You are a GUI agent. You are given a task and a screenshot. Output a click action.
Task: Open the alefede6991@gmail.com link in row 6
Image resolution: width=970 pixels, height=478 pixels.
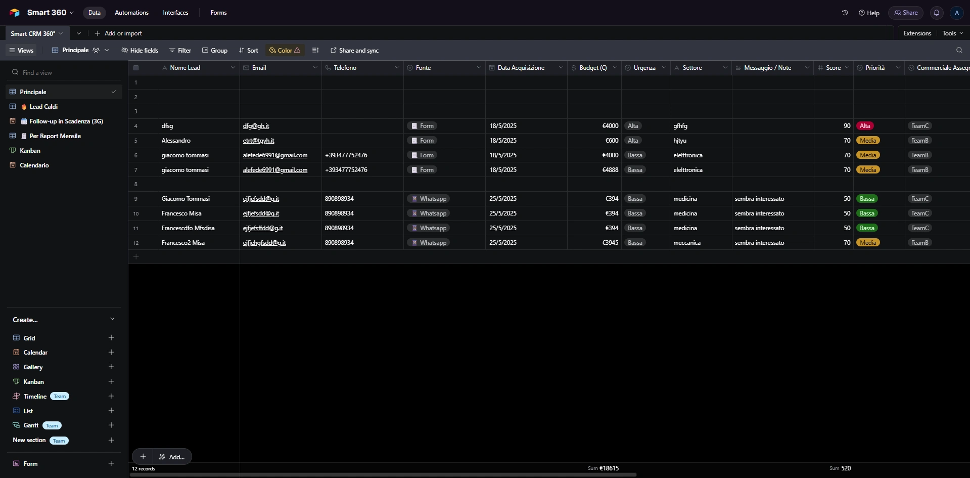pos(275,155)
